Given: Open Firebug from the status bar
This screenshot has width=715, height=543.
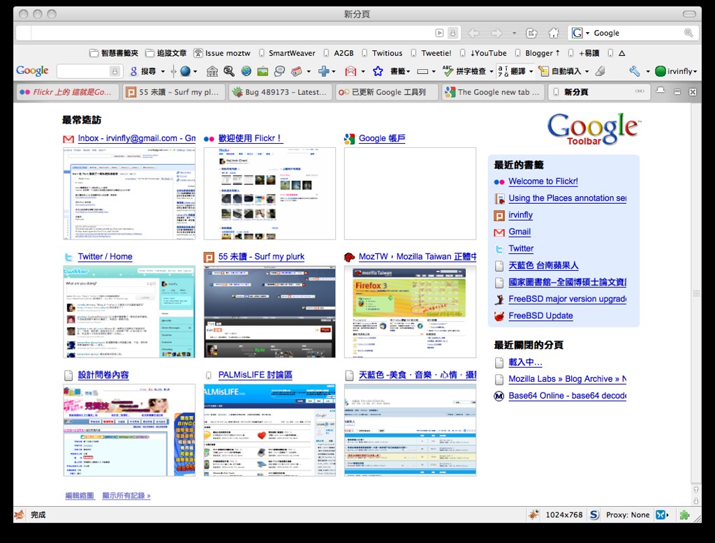Looking at the screenshot, I should tap(533, 514).
